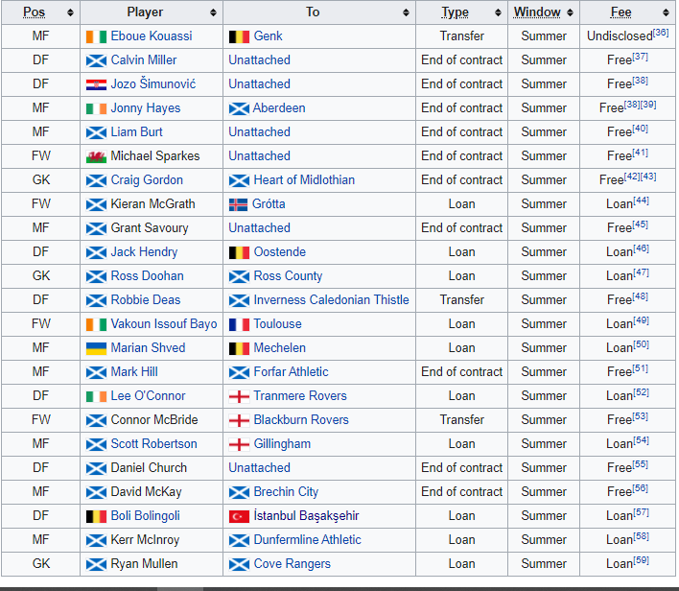Click Ivory Coast flag beside Eboue Kouassi
The image size is (679, 591).
pos(96,36)
